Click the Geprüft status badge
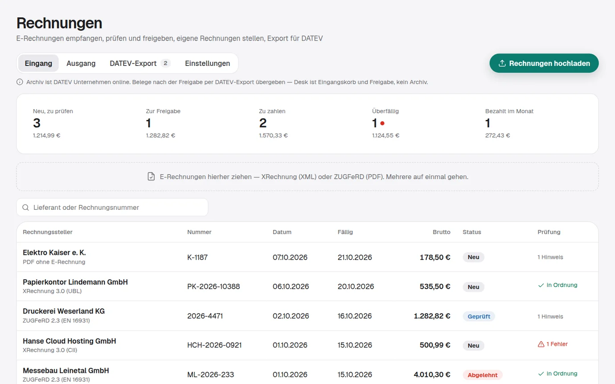Viewport: 615px width, 384px height. (x=479, y=316)
